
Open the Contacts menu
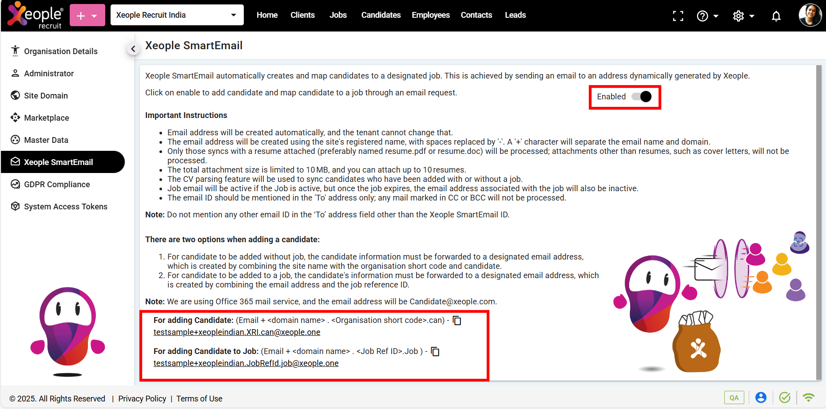tap(477, 15)
